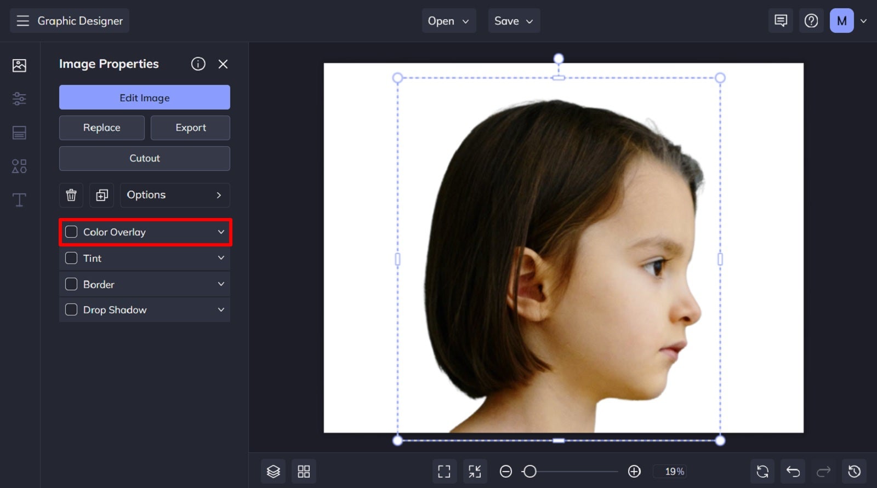The height and width of the screenshot is (488, 877).
Task: Click the zoom in plus icon
Action: point(634,471)
